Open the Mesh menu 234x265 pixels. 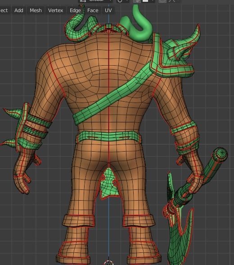tap(36, 10)
